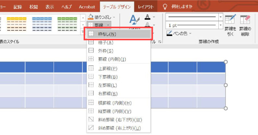Choose 斜め罫線 (右上がり)(U) diagonal up border
258x135 pixels.
click(x=119, y=128)
